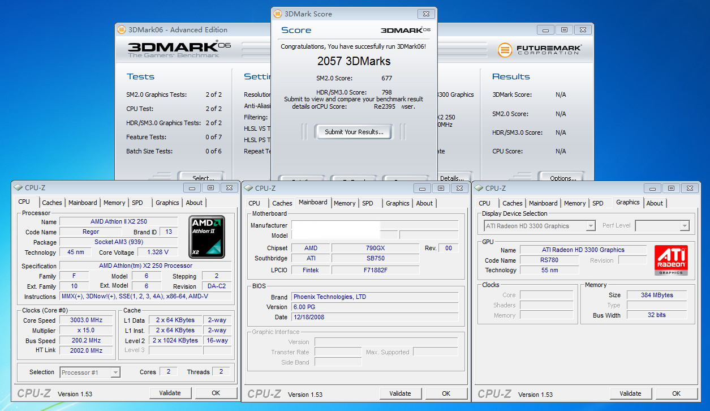710x411 pixels.
Task: Click the Futuremark Corporation logo
Action: pyautogui.click(x=540, y=50)
